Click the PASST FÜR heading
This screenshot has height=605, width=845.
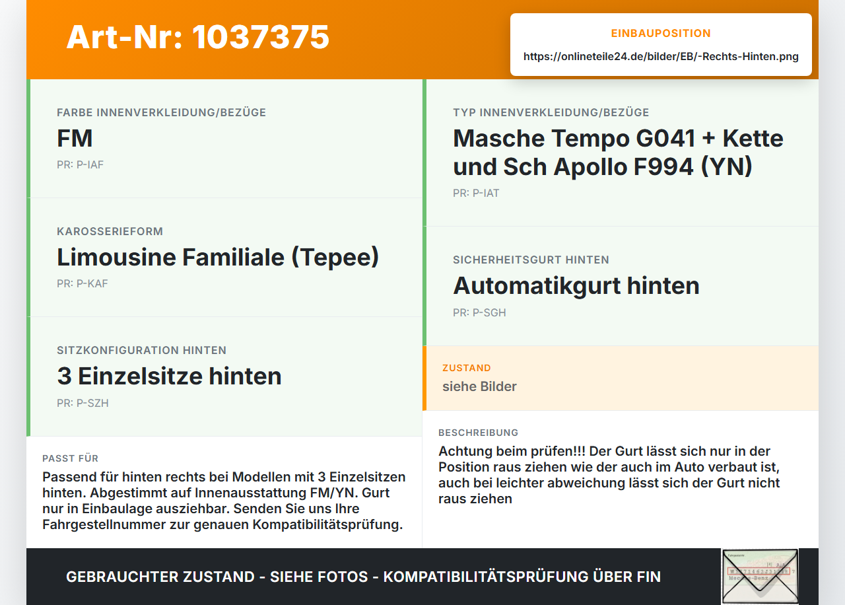pos(70,458)
